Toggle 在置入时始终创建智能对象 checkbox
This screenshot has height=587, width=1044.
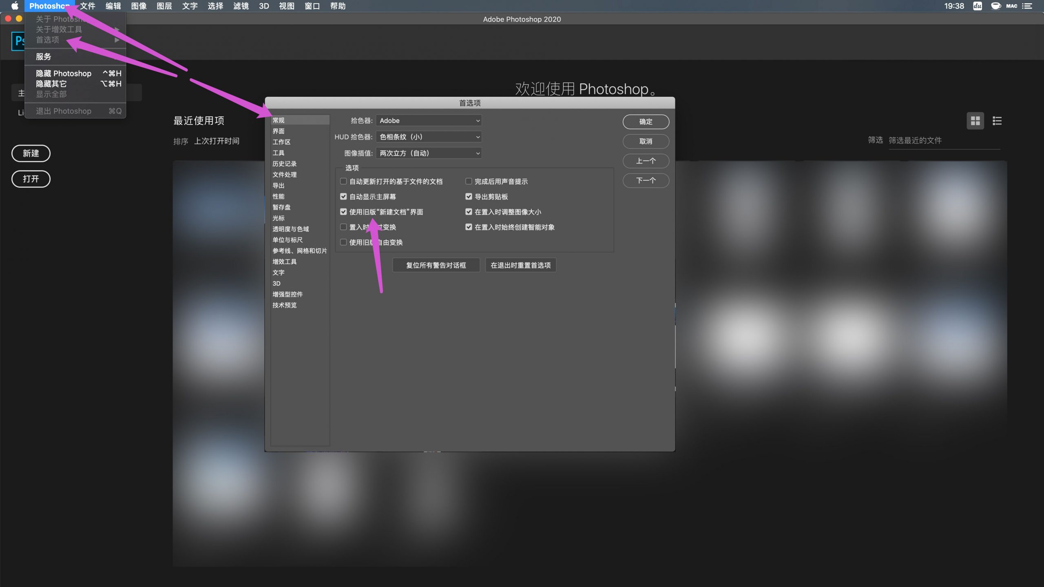pyautogui.click(x=469, y=227)
